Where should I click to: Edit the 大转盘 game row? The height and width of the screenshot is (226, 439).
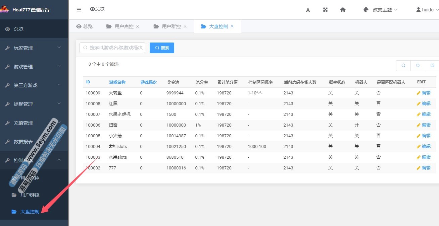click(424, 93)
